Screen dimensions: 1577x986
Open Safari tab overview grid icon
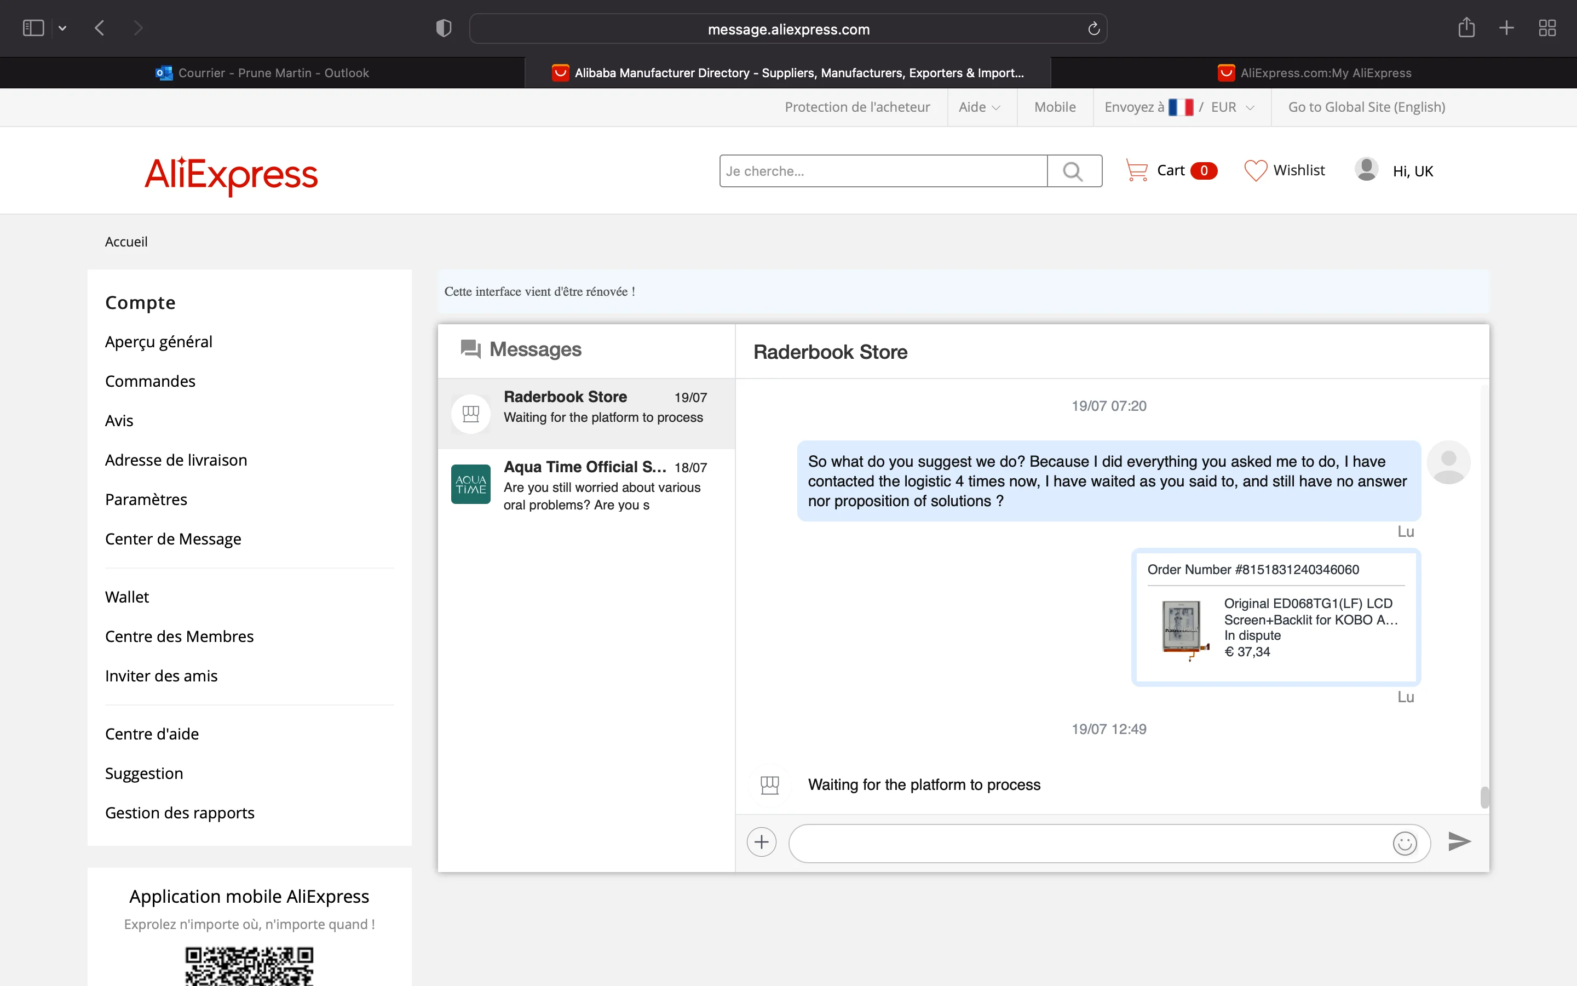[x=1547, y=28]
